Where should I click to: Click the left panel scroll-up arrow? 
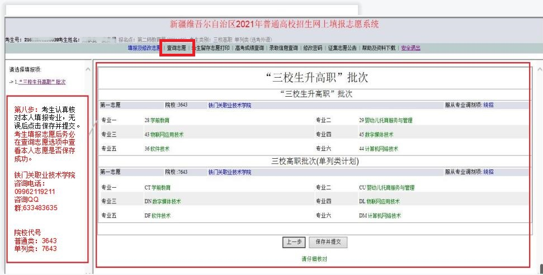[88, 69]
